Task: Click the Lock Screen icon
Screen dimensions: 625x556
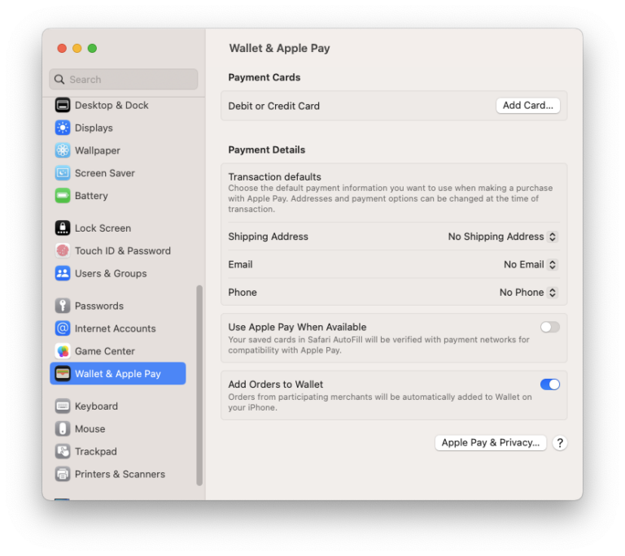Action: click(x=63, y=228)
